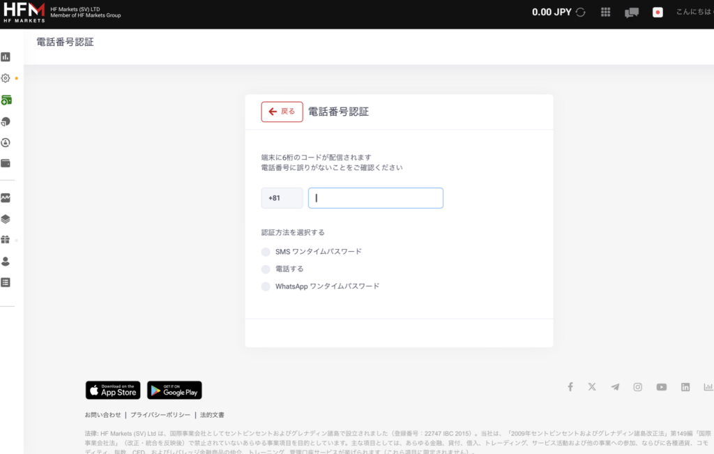Viewport: 714px width, 454px height.
Task: Open the list document icon in sidebar
Action: [6, 282]
